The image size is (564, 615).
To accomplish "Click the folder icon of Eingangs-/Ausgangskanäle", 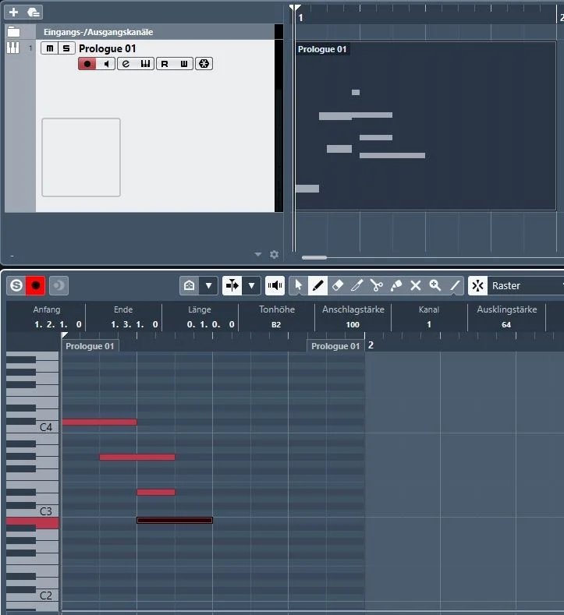I will pyautogui.click(x=14, y=31).
